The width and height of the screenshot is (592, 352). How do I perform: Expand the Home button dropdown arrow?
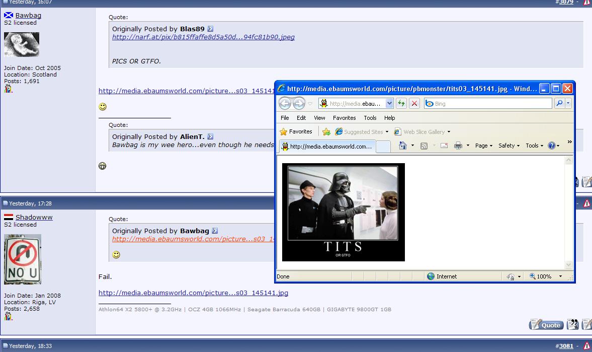[x=412, y=146]
